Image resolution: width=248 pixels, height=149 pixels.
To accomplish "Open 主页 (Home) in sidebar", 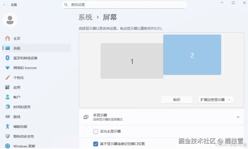I will 17,38.
